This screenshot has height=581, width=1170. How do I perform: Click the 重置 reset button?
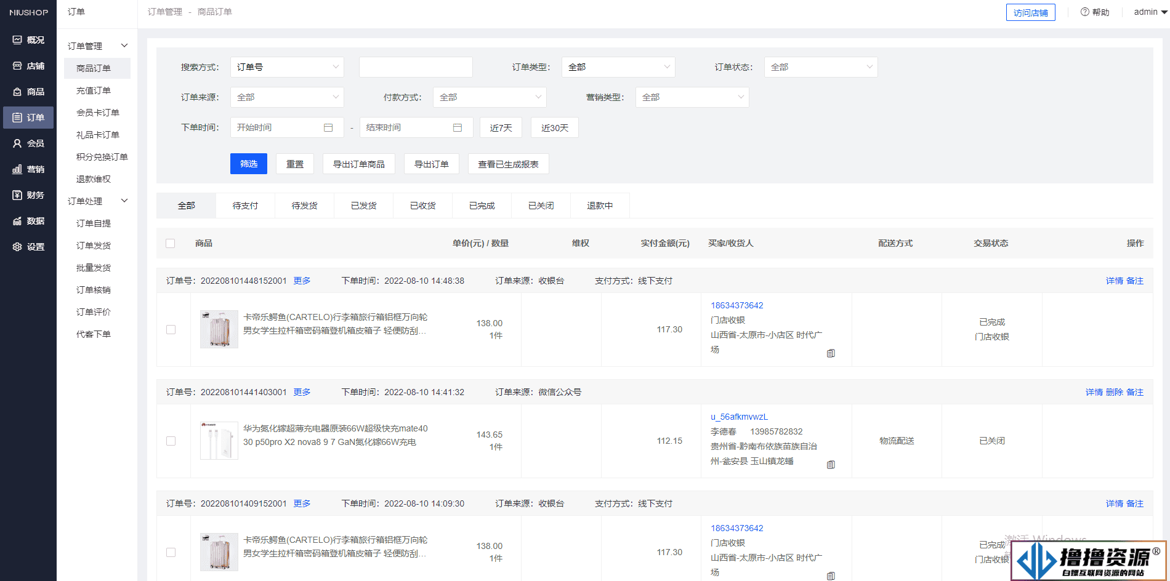pyautogui.click(x=295, y=164)
